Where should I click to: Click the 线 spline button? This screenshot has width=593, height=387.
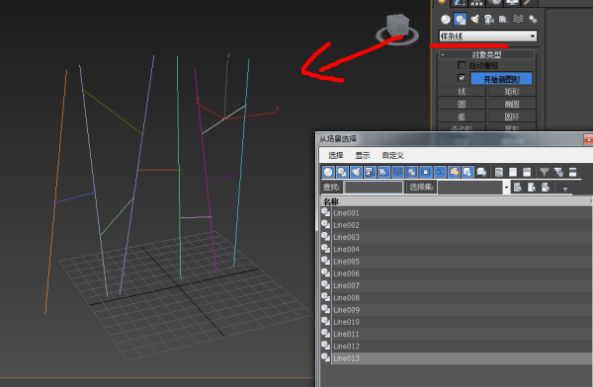coord(462,92)
